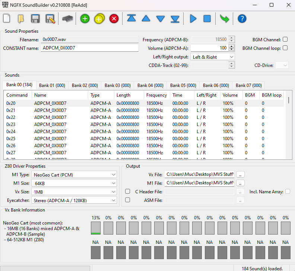Sort list by Volume column header

[231, 95]
